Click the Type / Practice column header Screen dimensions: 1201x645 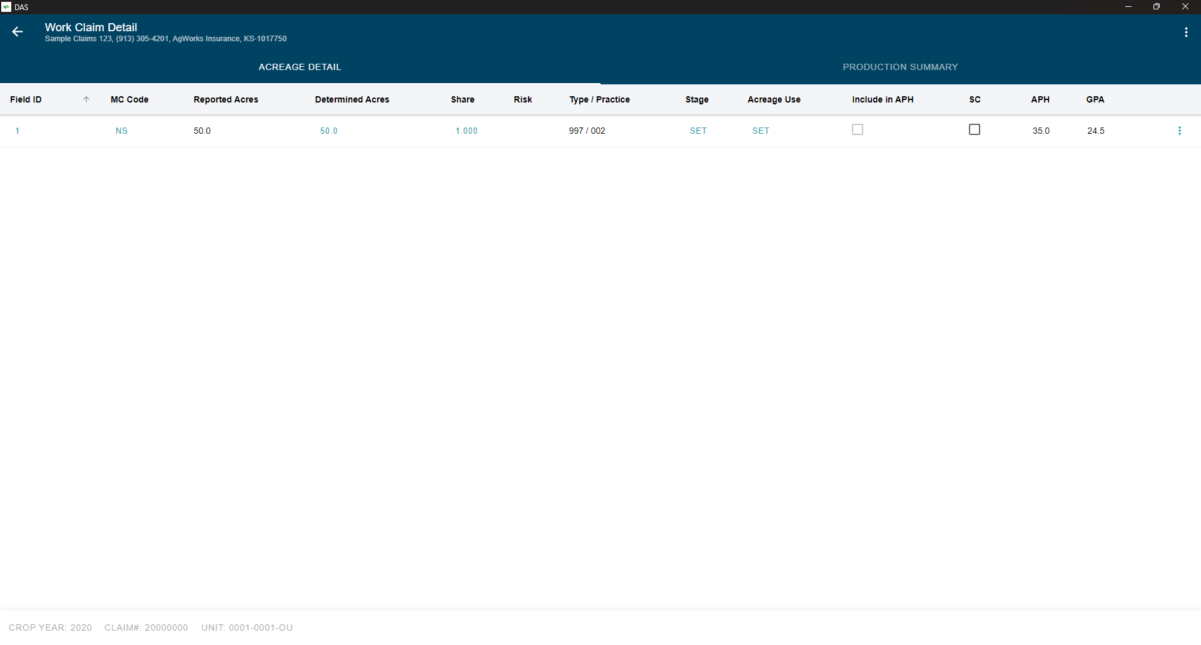click(x=599, y=99)
